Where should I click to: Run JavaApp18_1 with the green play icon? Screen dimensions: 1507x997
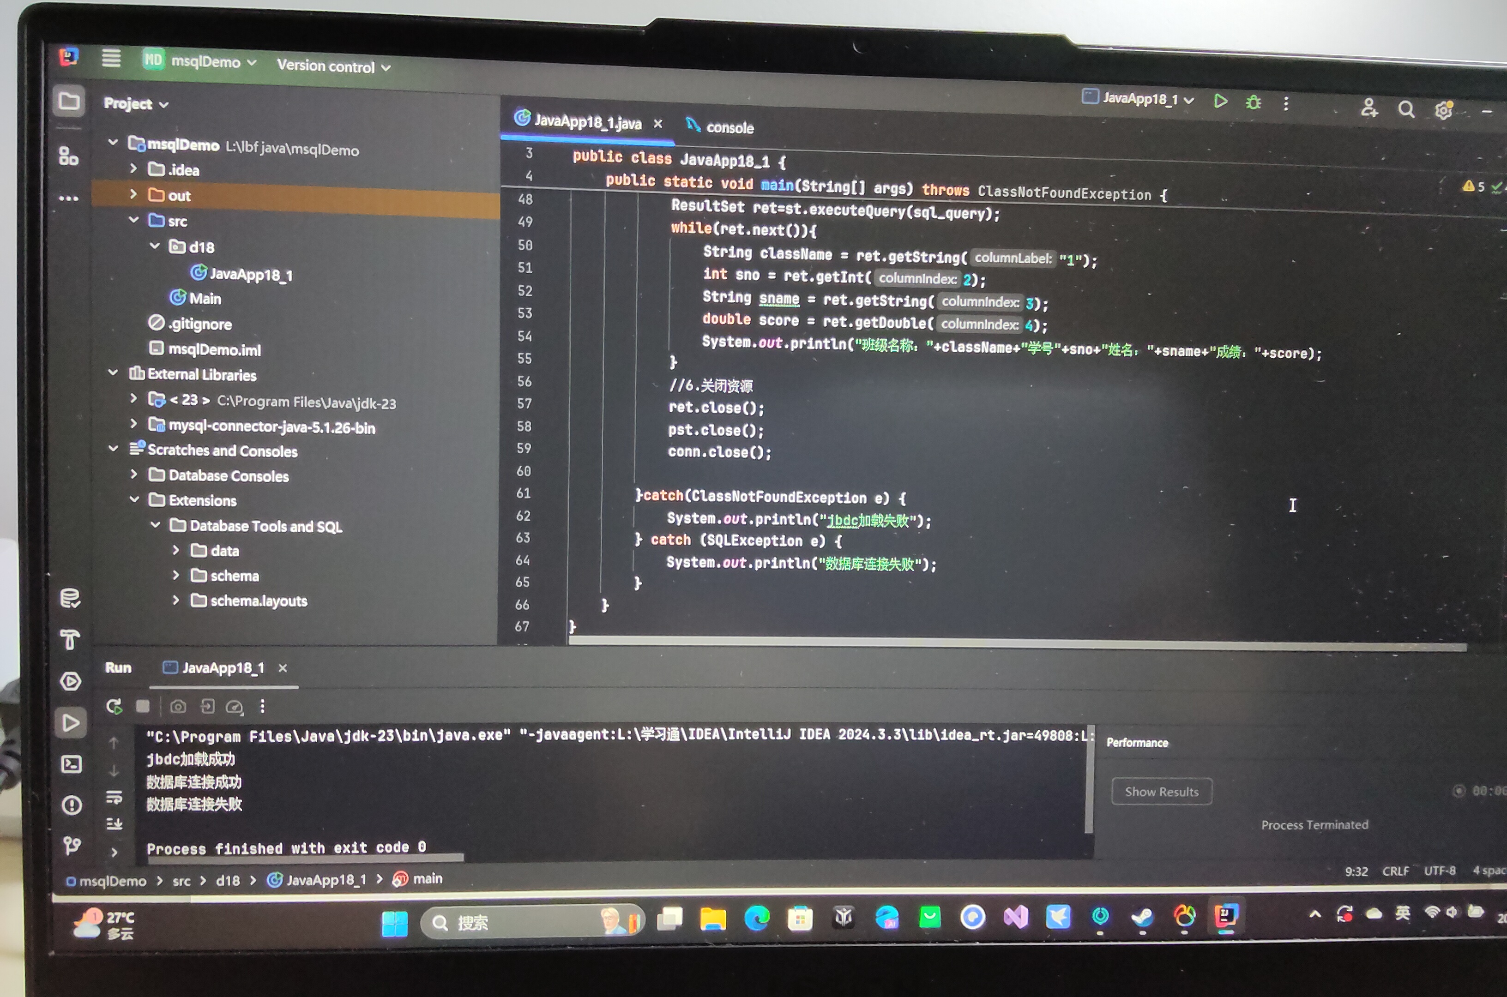pos(1219,101)
